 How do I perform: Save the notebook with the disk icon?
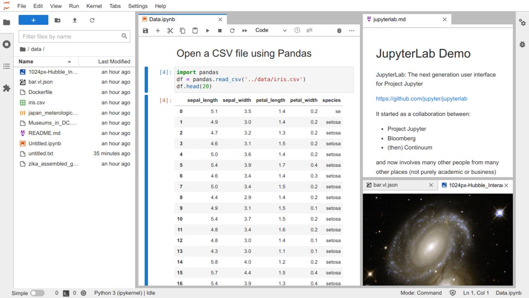(x=145, y=31)
